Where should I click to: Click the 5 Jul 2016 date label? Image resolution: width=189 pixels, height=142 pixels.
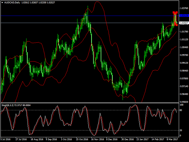[x=5, y=139]
